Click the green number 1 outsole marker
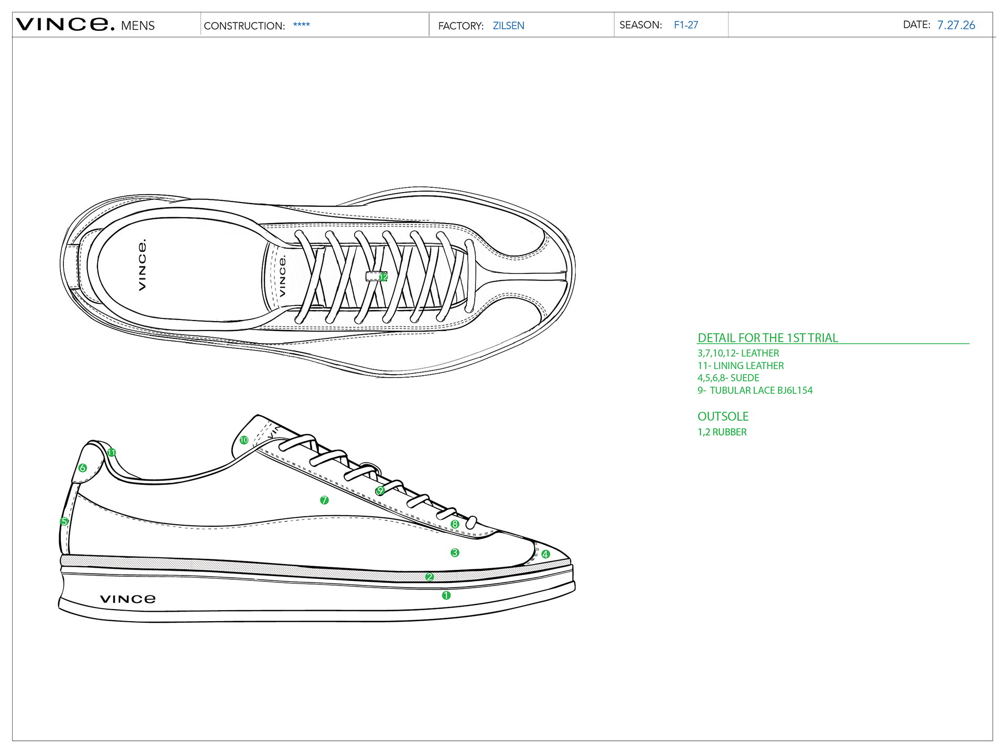 (x=446, y=596)
